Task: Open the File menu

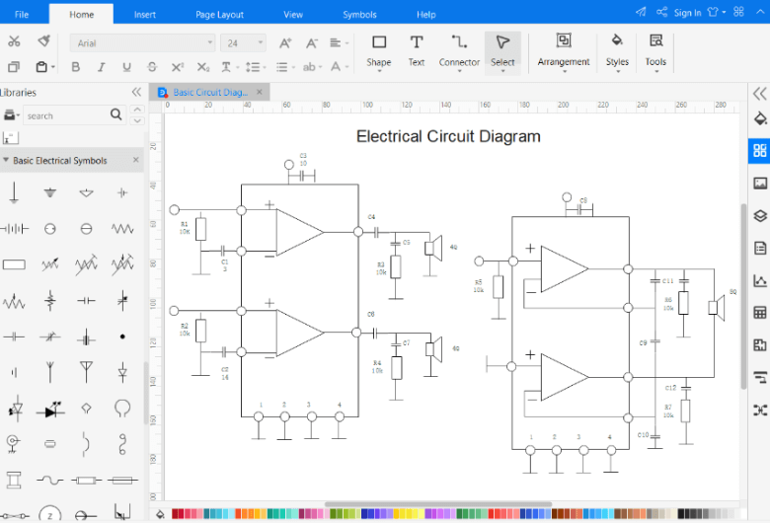Action: coord(22,14)
